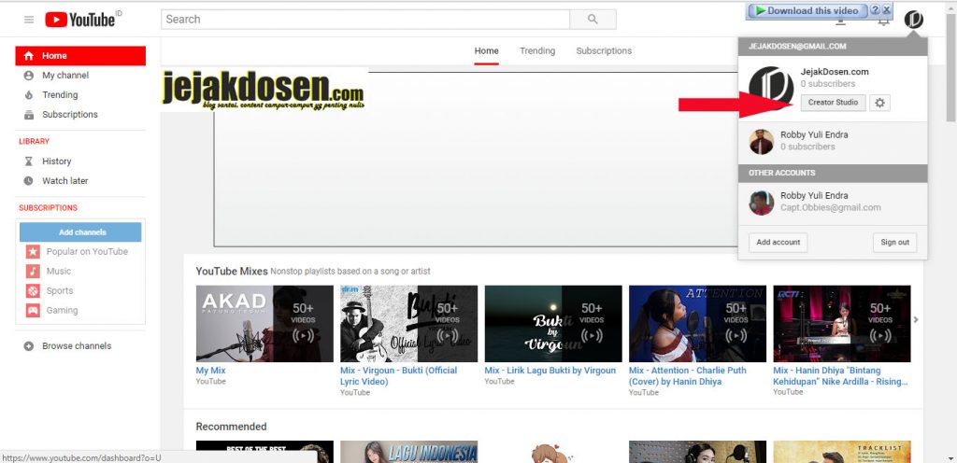Click the Music note icon
Image resolution: width=957 pixels, height=463 pixels.
pos(33,271)
